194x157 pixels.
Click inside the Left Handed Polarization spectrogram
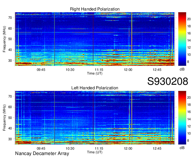[95, 118]
